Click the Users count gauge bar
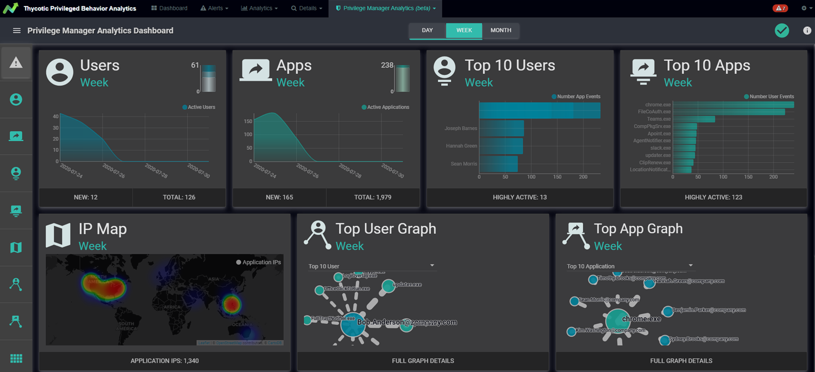This screenshot has width=815, height=372. click(209, 79)
